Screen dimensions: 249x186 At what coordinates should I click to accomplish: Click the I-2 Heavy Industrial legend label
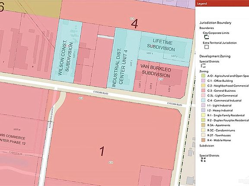click(220, 110)
